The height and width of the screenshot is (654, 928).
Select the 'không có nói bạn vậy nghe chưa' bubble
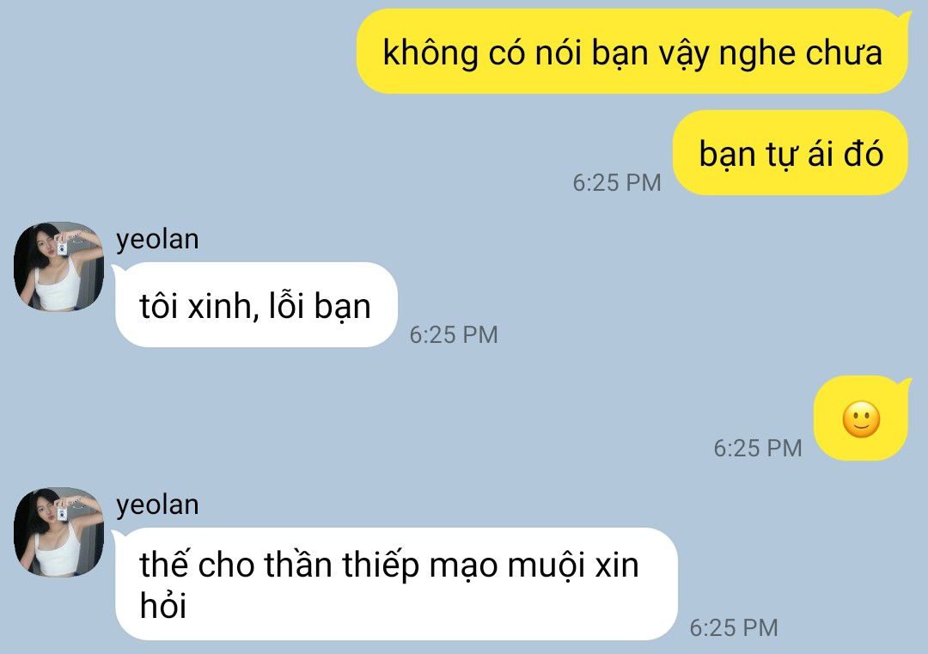(x=632, y=52)
